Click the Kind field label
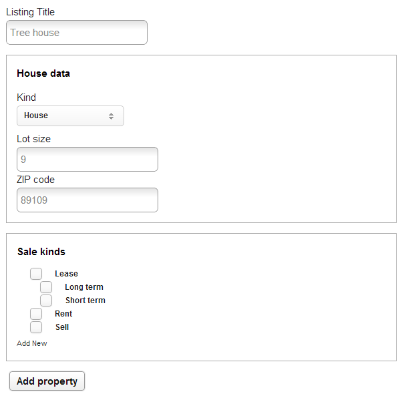Screen dimensions: 404x398 tap(26, 97)
